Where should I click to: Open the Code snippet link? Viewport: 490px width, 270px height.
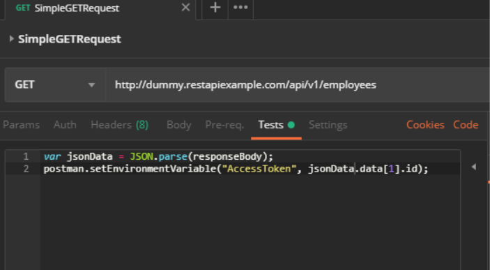(x=466, y=125)
